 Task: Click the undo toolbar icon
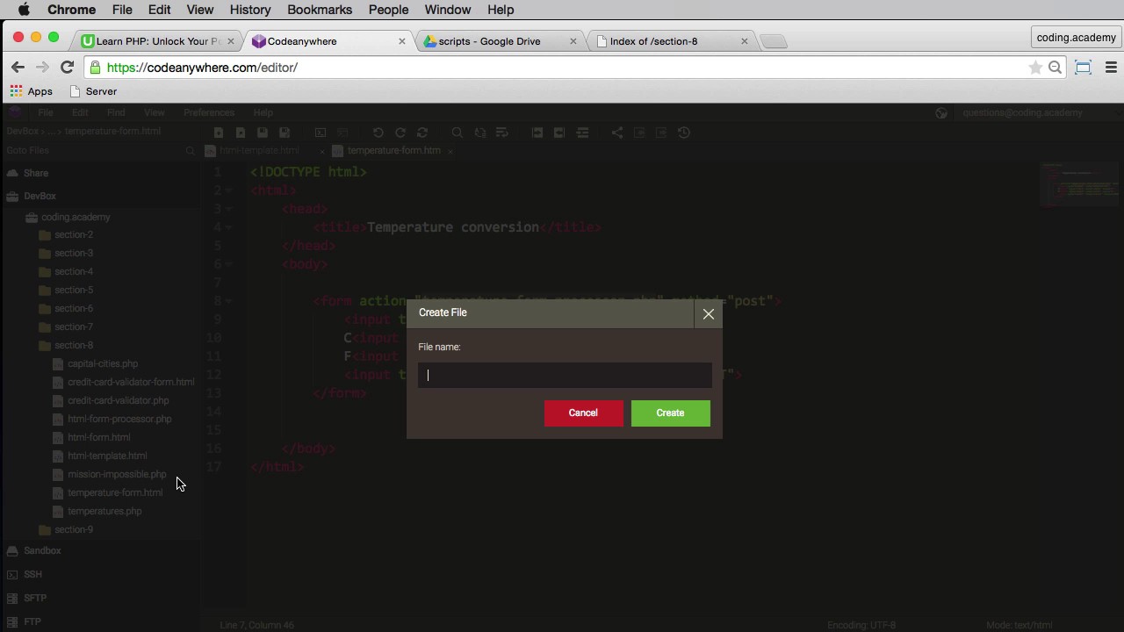(x=378, y=133)
